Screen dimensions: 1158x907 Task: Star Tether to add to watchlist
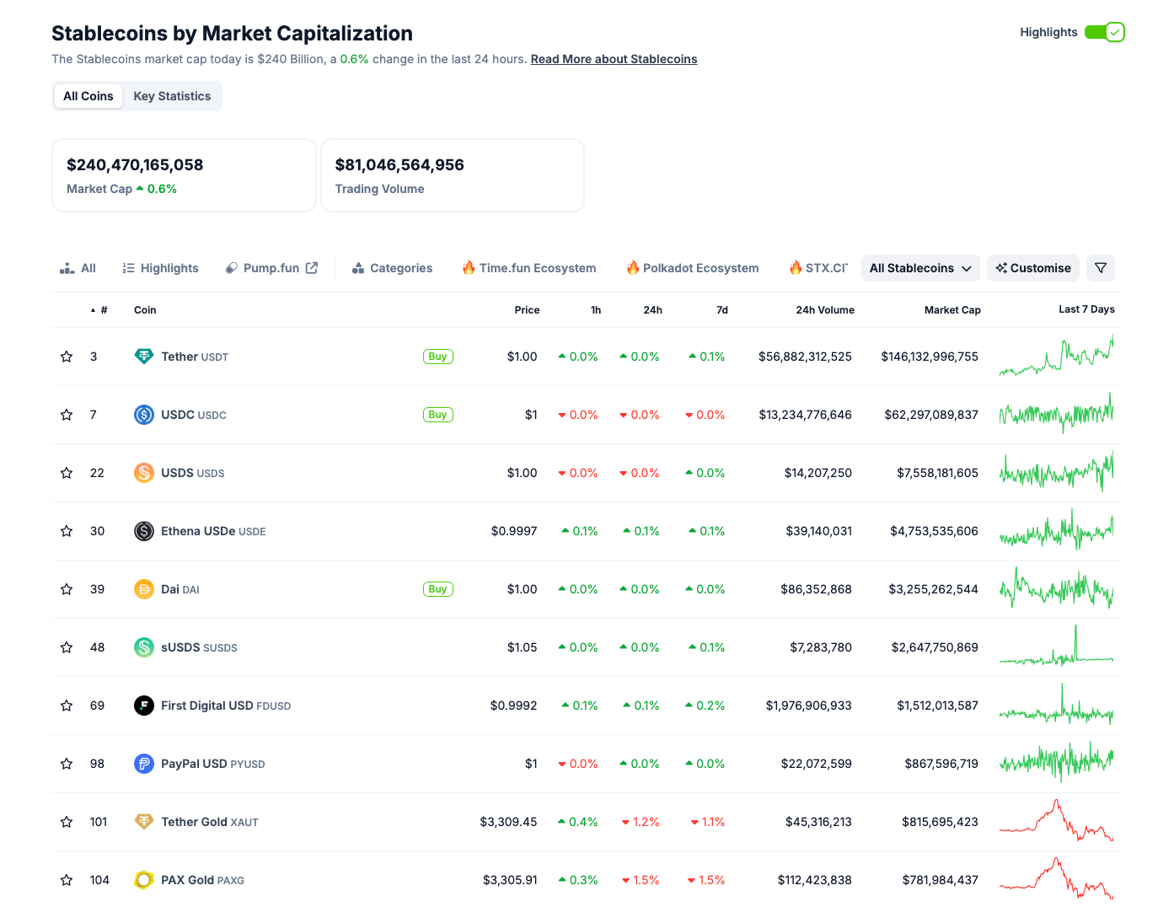66,356
